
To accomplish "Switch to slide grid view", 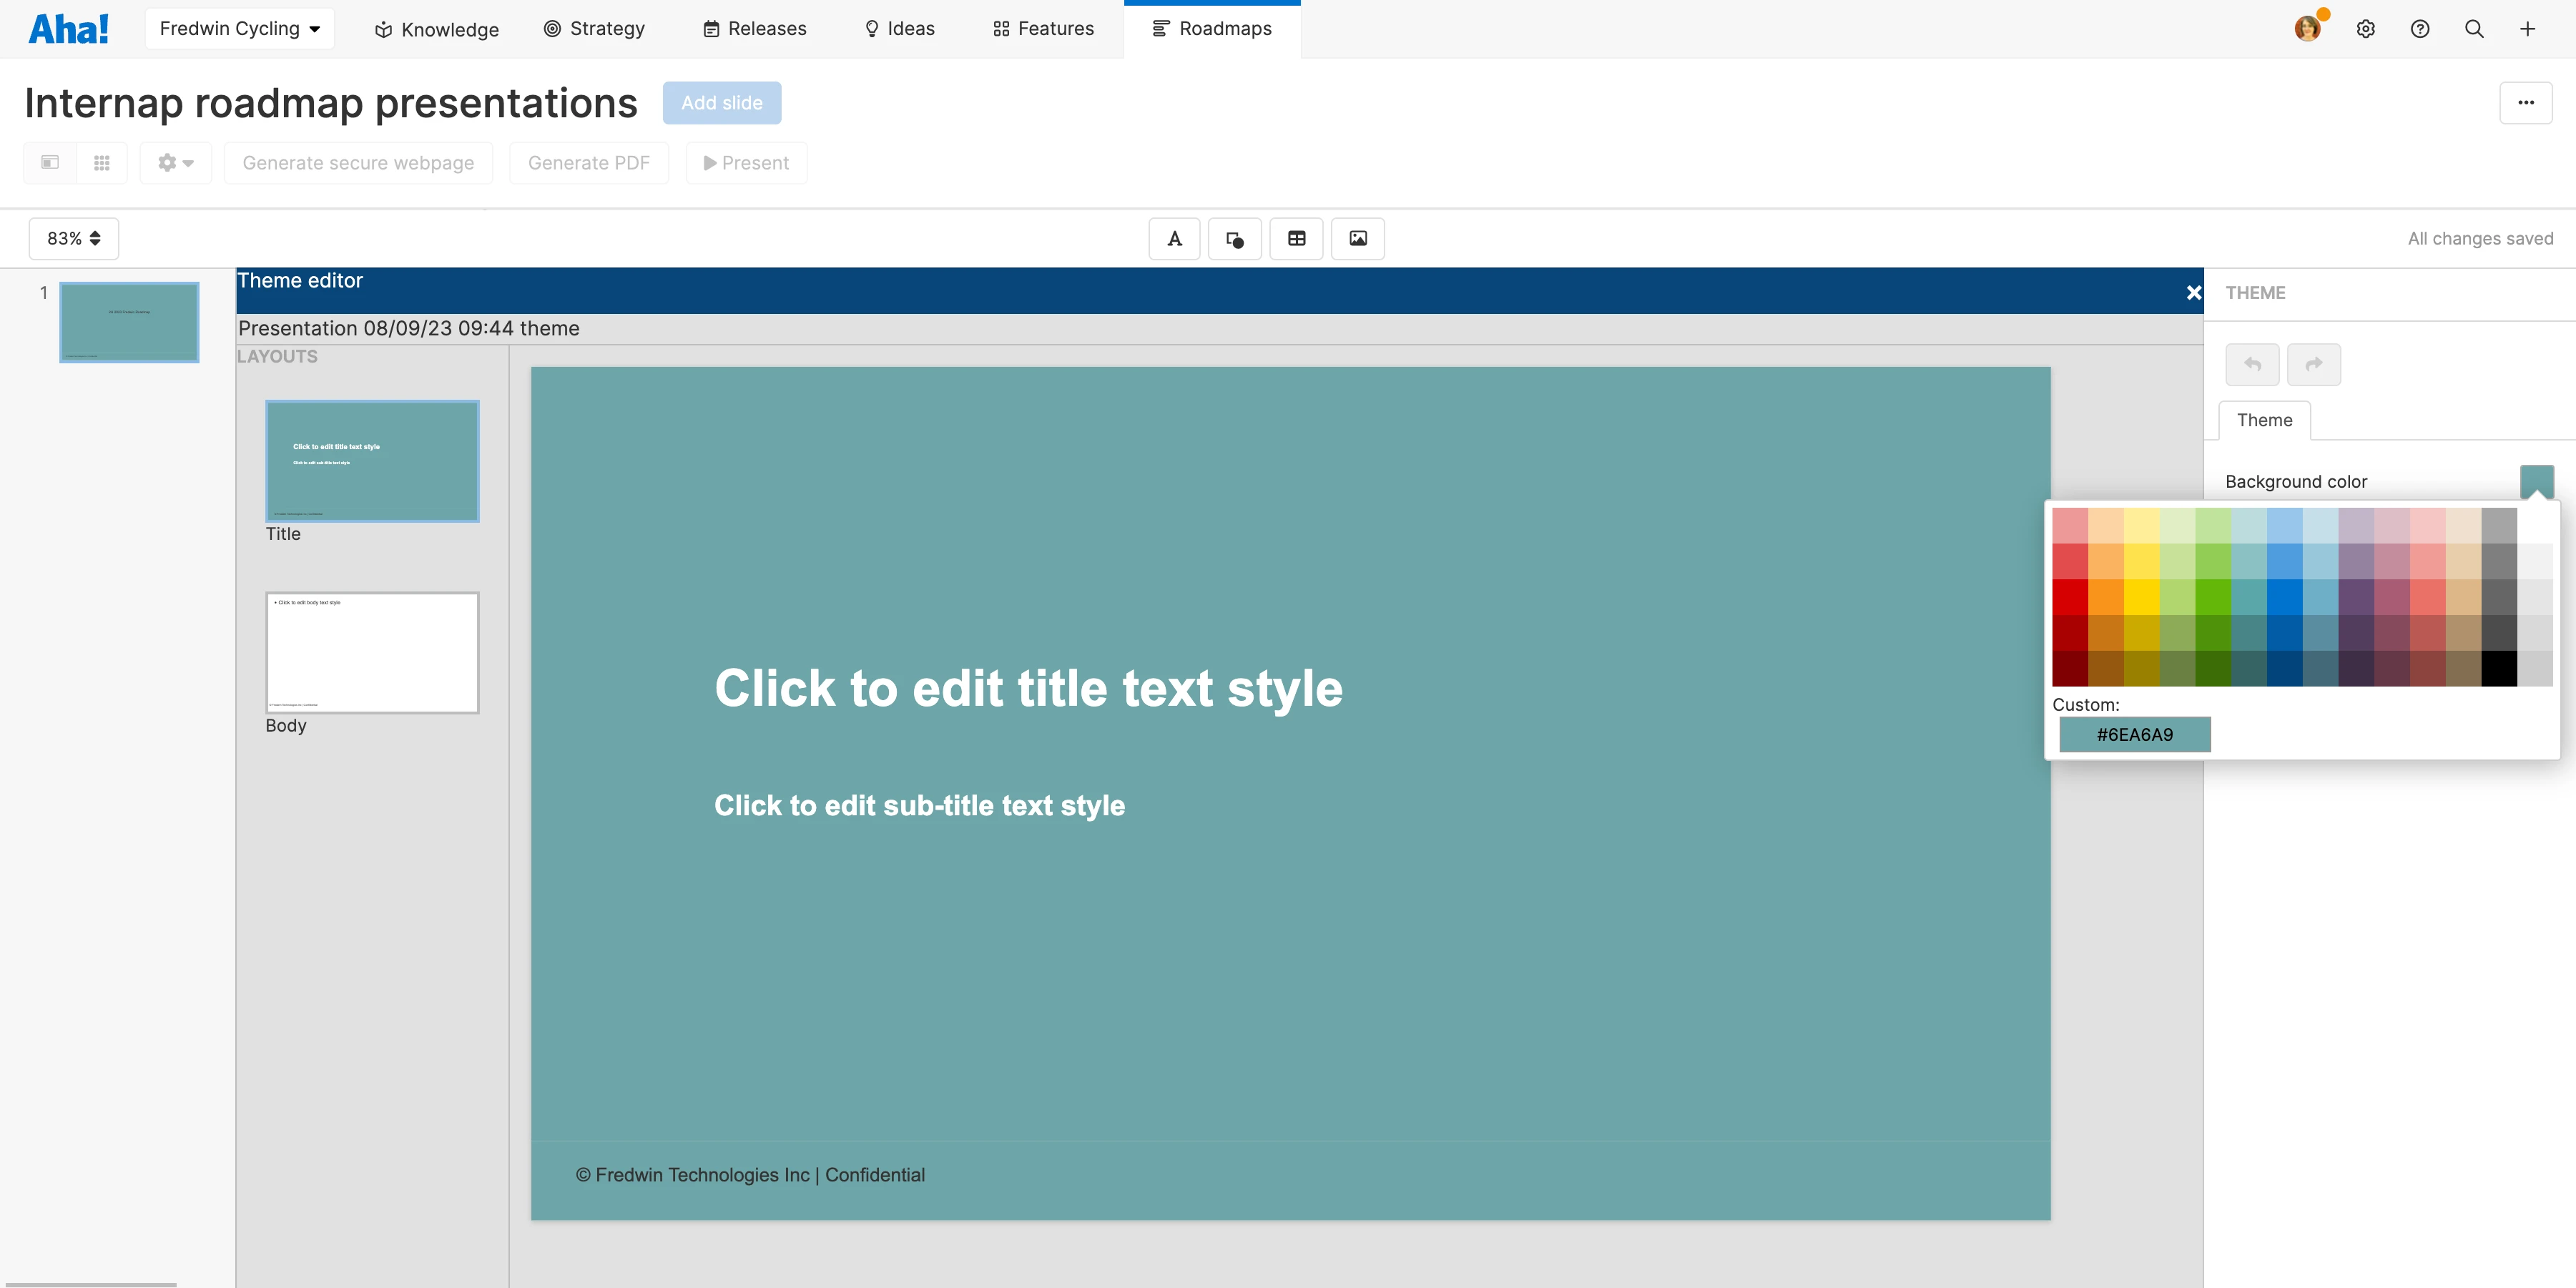I will click(101, 162).
